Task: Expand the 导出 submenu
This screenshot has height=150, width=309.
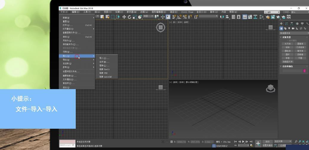Action: (x=77, y=60)
